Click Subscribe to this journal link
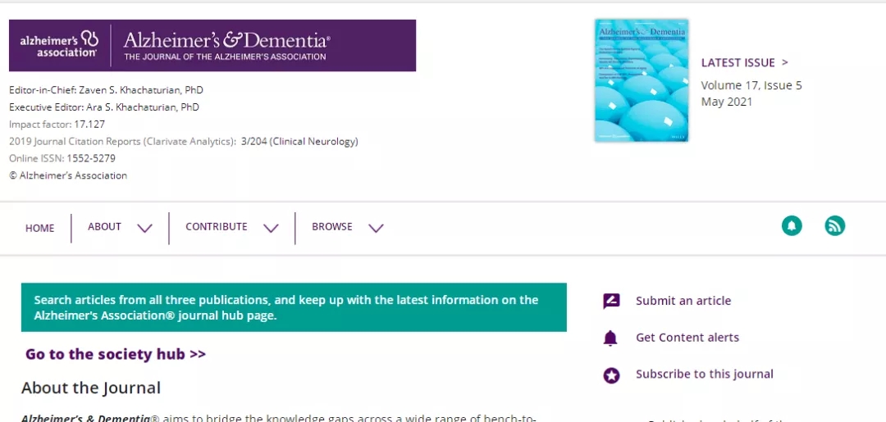The height and width of the screenshot is (422, 886). tap(704, 374)
